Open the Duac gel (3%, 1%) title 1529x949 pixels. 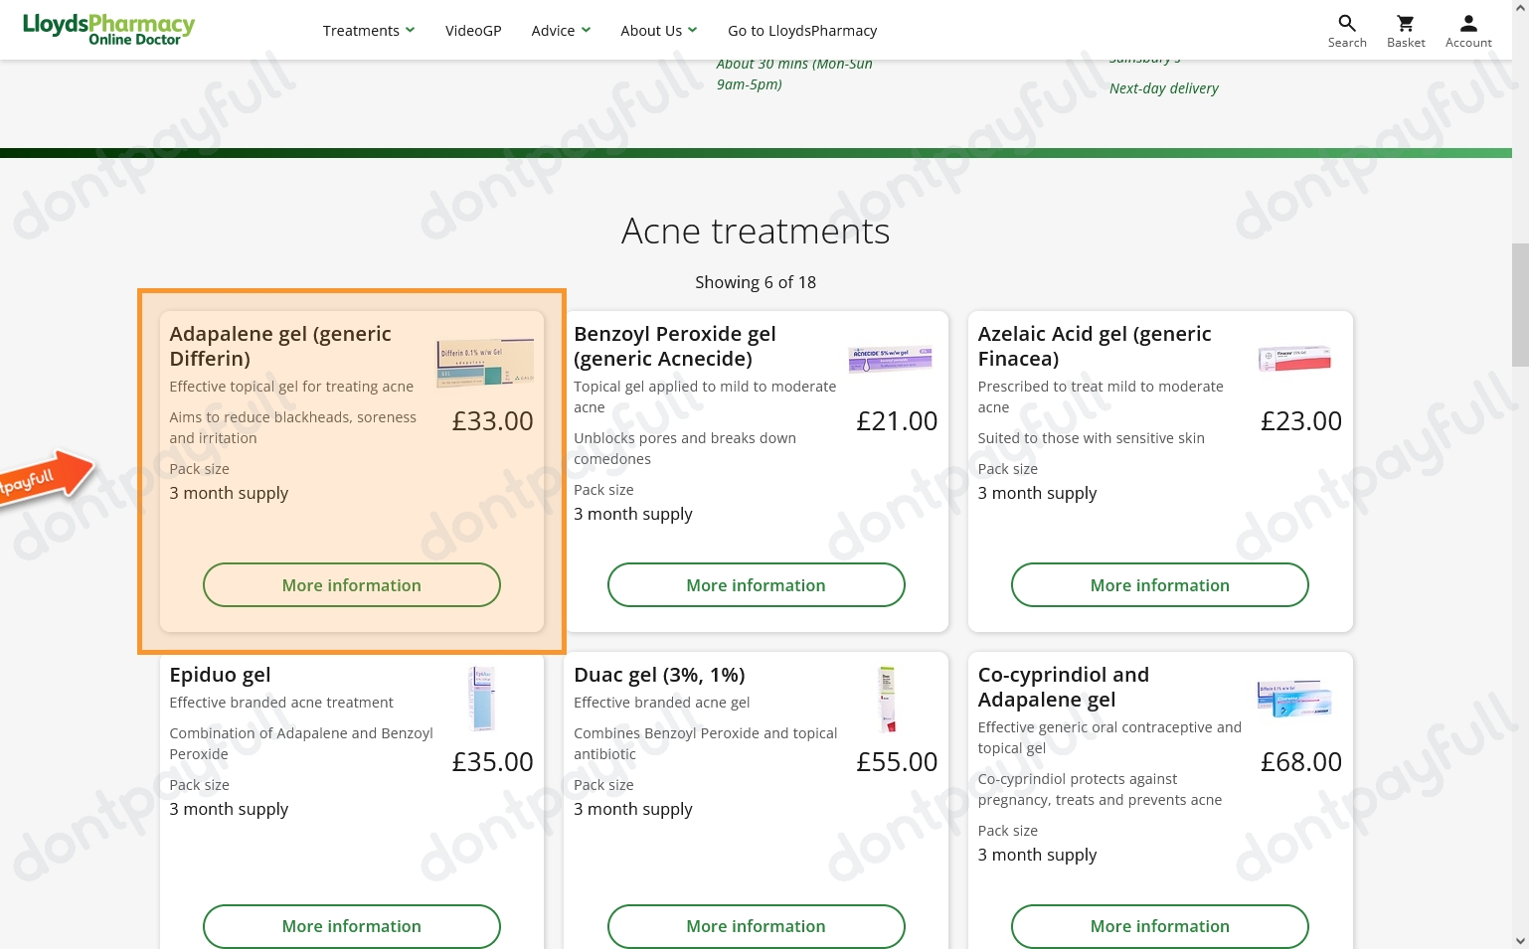click(659, 675)
